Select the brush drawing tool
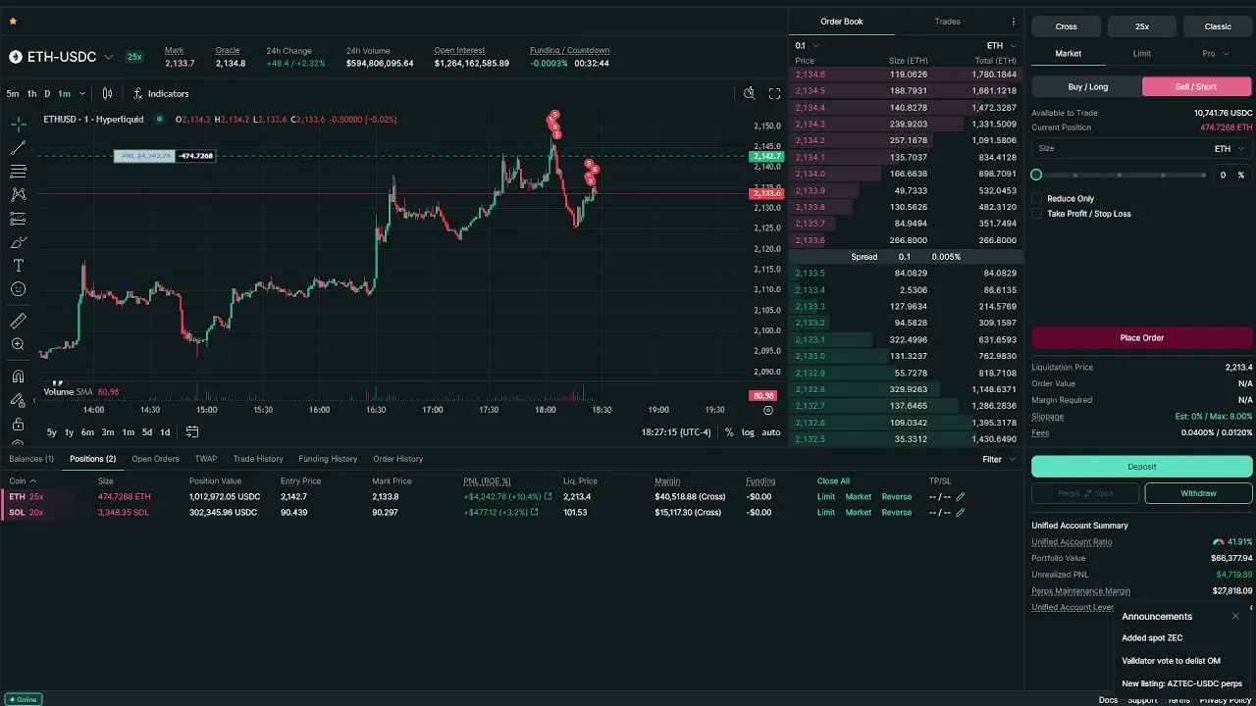The width and height of the screenshot is (1256, 706). (x=18, y=242)
